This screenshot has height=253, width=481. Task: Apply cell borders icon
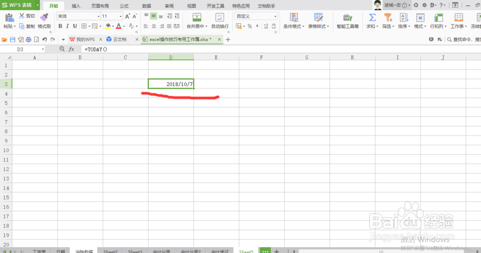click(x=84, y=26)
